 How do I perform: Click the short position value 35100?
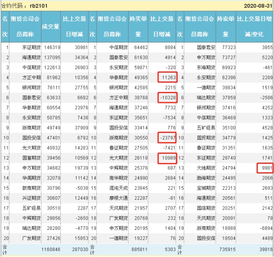[x=228, y=128]
